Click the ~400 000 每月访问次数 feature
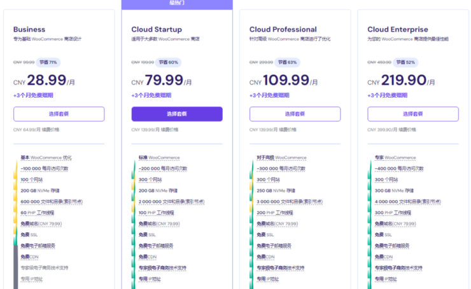Viewport: 471px width, 289px height. (399, 168)
